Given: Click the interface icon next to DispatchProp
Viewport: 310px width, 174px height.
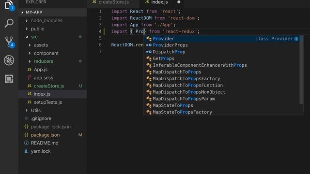Looking at the screenshot, I should 149,52.
